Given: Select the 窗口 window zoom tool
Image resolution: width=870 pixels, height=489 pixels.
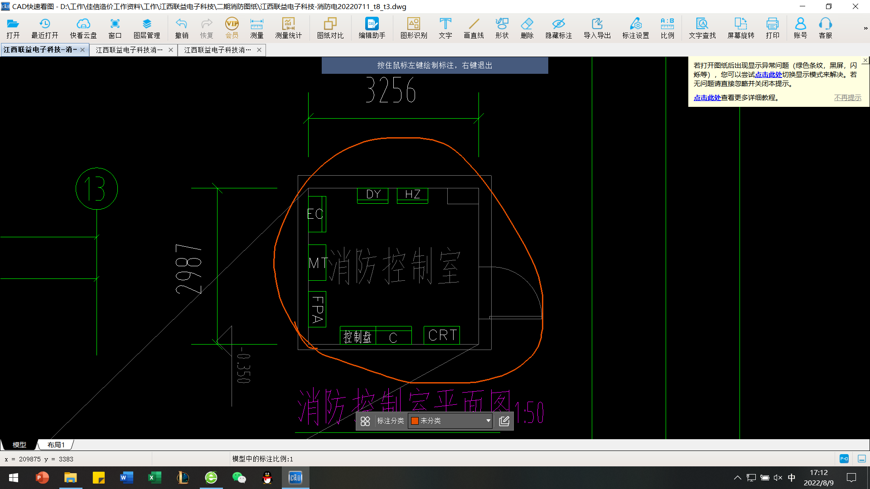Looking at the screenshot, I should (115, 28).
